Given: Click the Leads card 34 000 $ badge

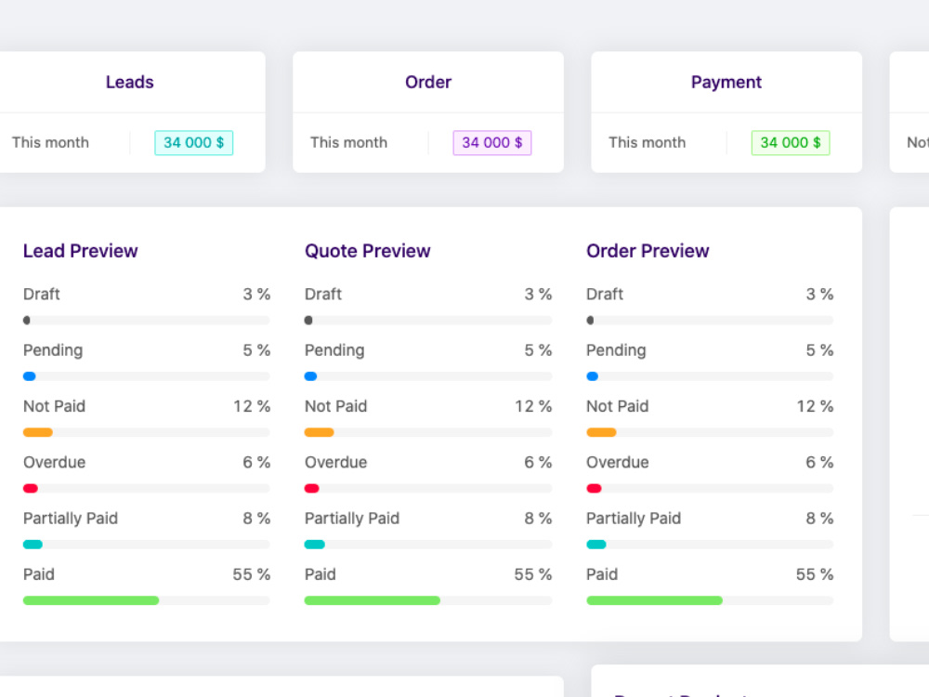Looking at the screenshot, I should [x=194, y=143].
